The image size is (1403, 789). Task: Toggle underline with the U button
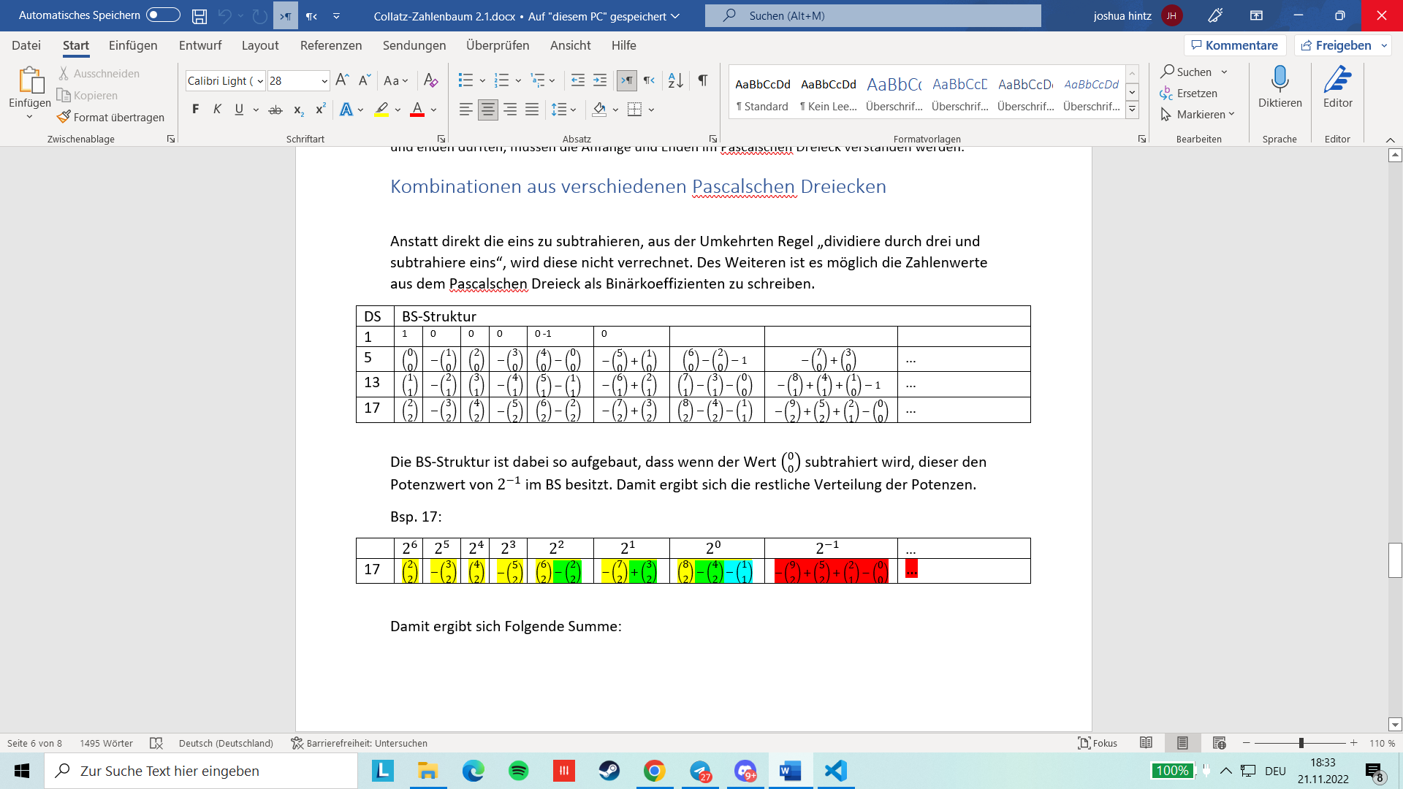[239, 110]
